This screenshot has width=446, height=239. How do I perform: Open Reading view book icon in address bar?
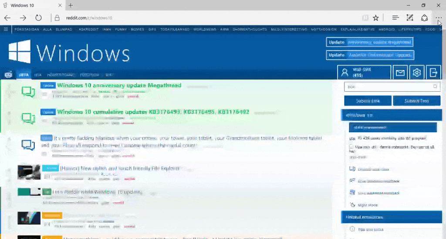[365, 18]
